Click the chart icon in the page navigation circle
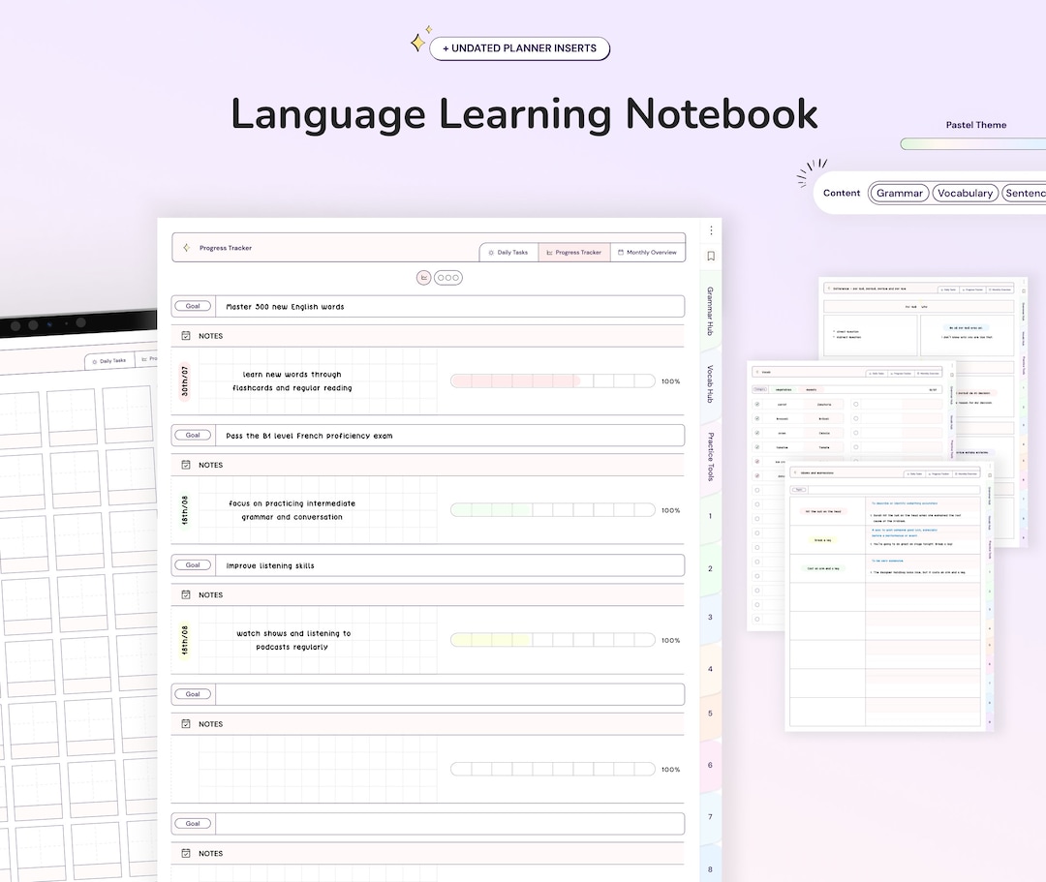1046x882 pixels. pyautogui.click(x=423, y=276)
